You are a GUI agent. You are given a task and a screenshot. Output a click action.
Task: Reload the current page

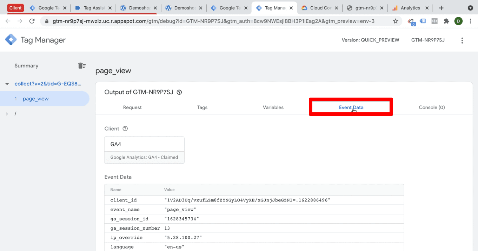[32, 21]
